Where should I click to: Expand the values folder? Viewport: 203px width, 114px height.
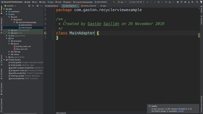click(x=9, y=54)
